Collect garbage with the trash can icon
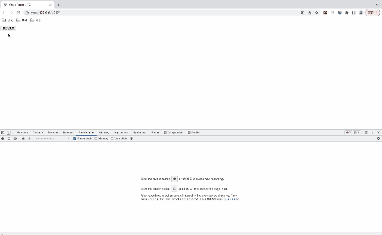The height and width of the screenshot is (235, 382). 131,138
